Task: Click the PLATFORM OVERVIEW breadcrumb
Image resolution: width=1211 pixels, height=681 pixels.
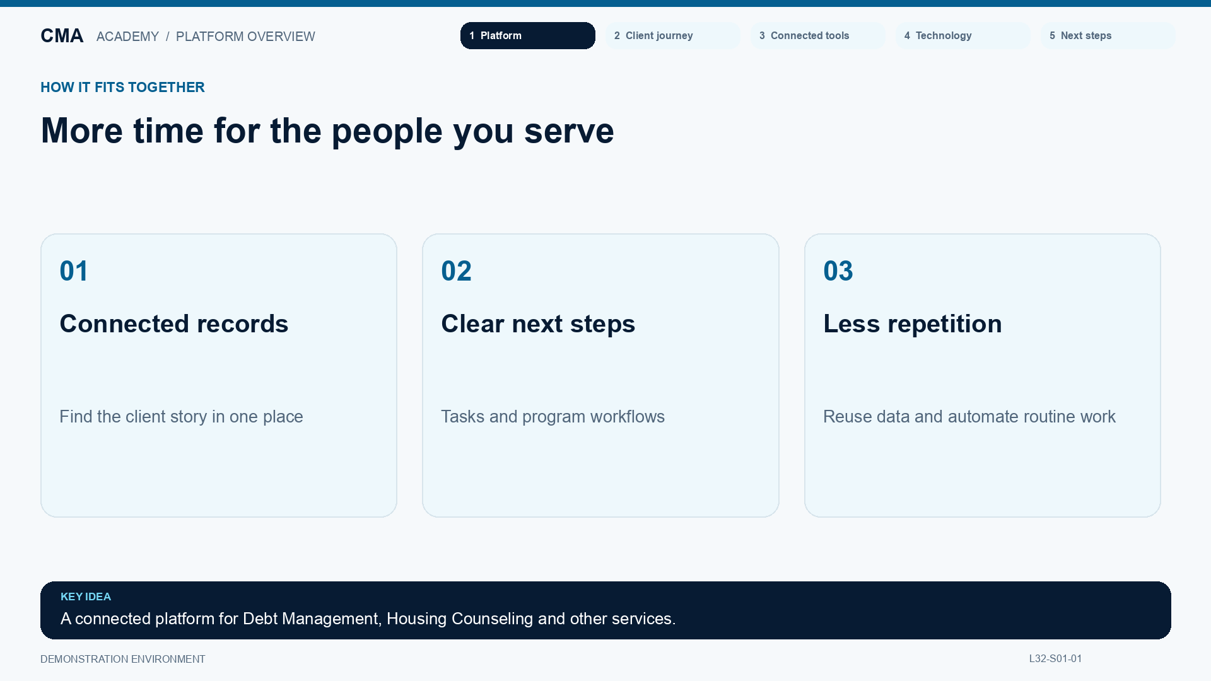Action: pyautogui.click(x=245, y=37)
